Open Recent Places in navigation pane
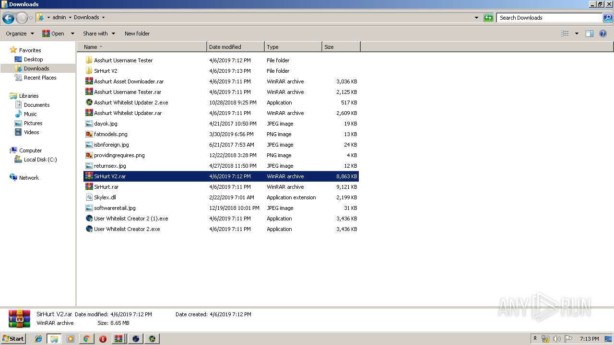Viewport: 614px width, 345px height. pyautogui.click(x=40, y=78)
